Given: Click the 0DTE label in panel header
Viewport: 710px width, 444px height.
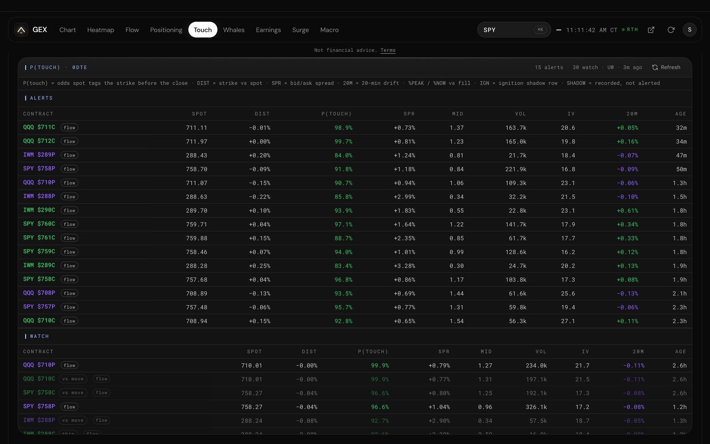Looking at the screenshot, I should [80, 67].
